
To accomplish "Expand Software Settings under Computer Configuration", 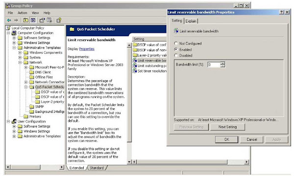I will pyautogui.click(x=14, y=38).
